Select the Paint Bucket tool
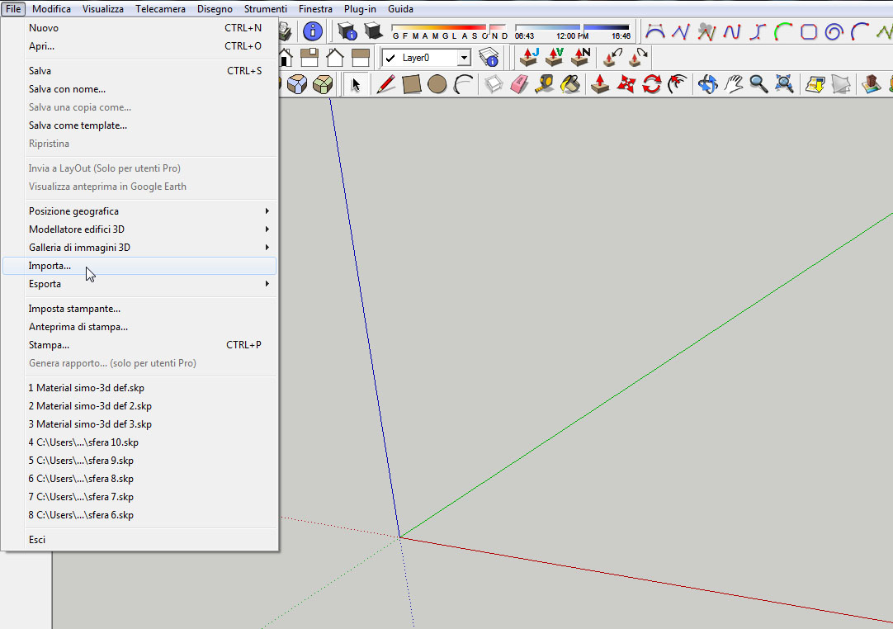893x629 pixels. click(570, 84)
